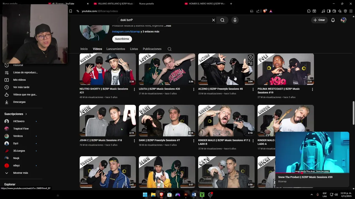Switch to VILLANO ANTILLANO browser tab
This screenshot has height=199, width=355.
(x=113, y=4)
